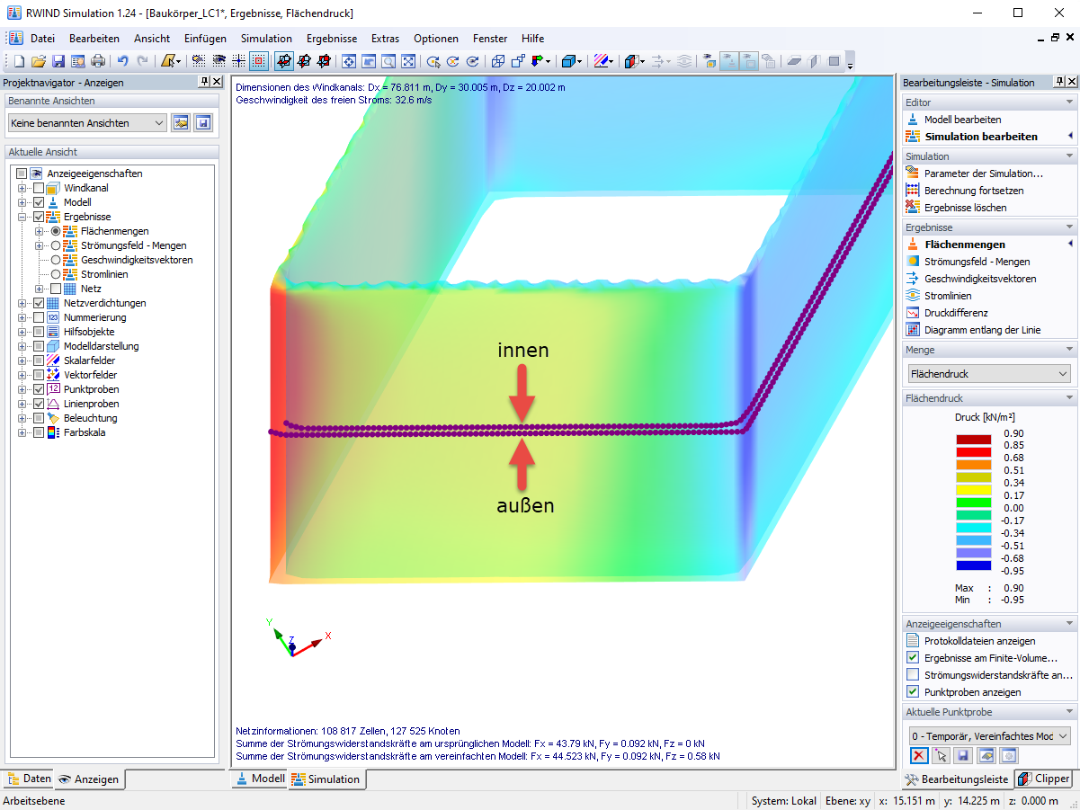Click the save named view icon
The width and height of the screenshot is (1080, 810).
coord(203,122)
